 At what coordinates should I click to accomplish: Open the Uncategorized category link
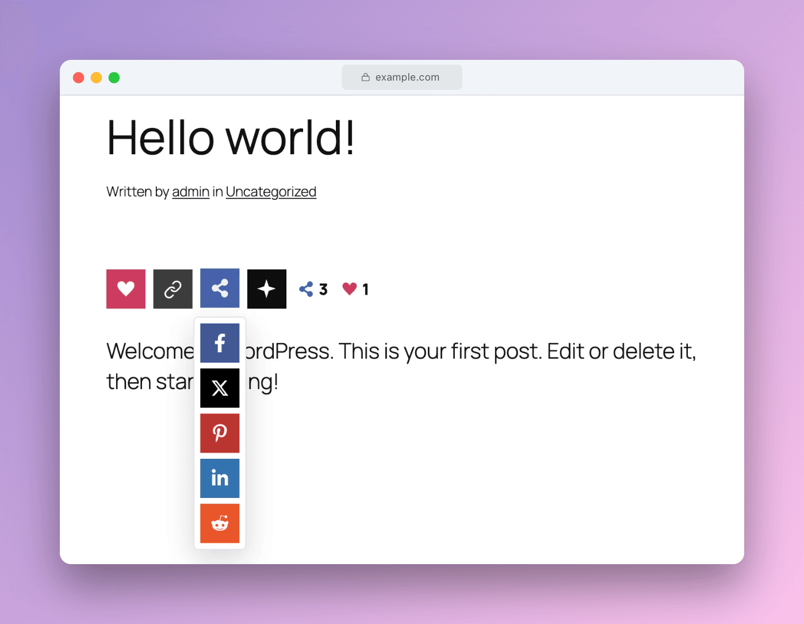(x=271, y=192)
